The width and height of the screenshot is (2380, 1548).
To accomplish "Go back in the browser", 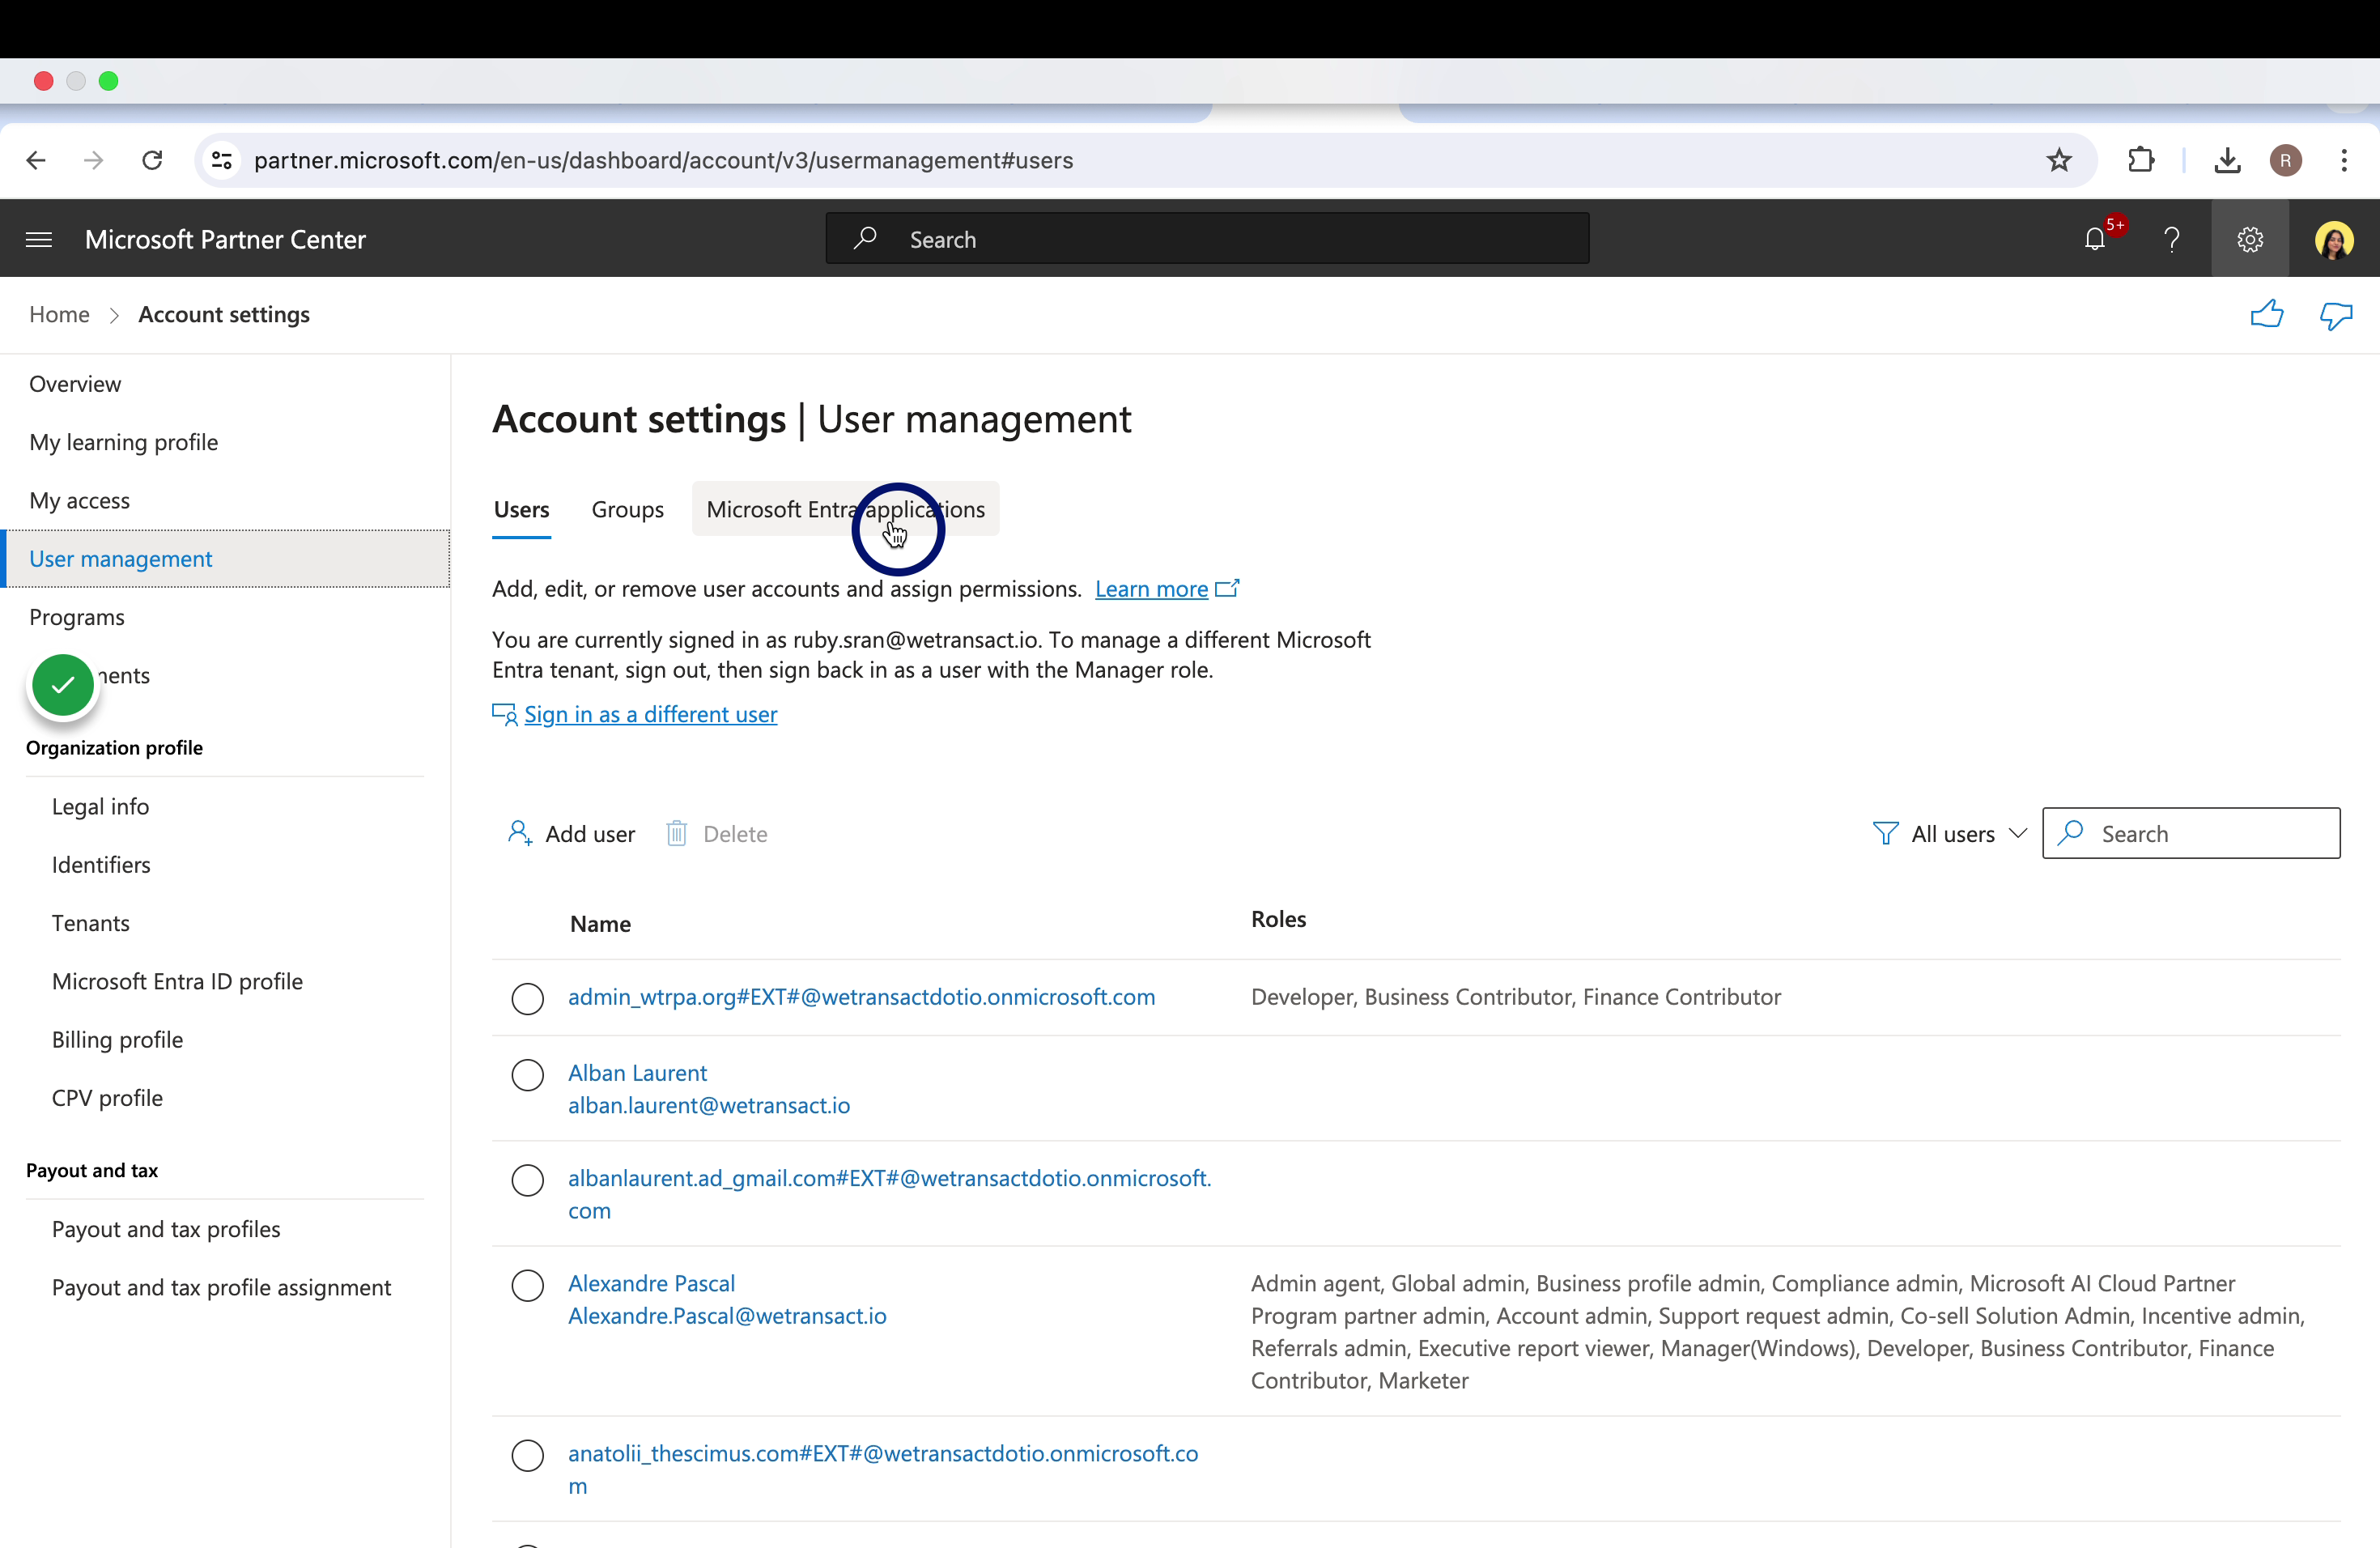I will (36, 160).
